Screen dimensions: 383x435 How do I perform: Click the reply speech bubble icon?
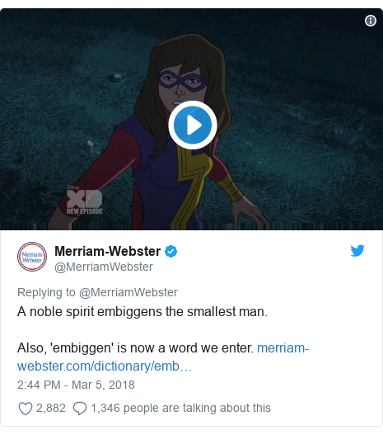[80, 409]
